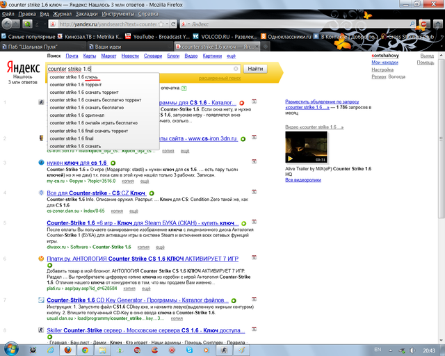This screenshot has width=445, height=356.
Task: Select suggestion "counter strike 1.6 final"
Action: 104,138
